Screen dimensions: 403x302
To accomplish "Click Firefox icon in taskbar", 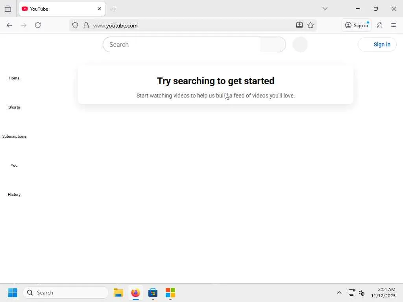I will tap(135, 293).
